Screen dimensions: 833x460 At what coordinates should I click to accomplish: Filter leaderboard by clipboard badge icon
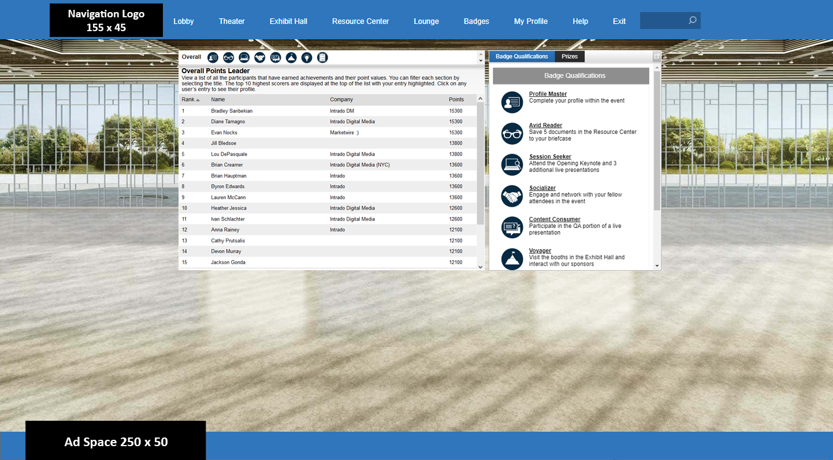click(322, 57)
